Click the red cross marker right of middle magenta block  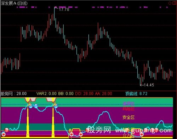click(x=81, y=134)
